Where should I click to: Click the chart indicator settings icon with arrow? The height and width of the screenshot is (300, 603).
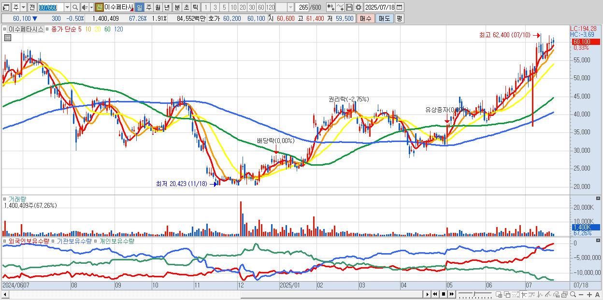tap(331, 7)
